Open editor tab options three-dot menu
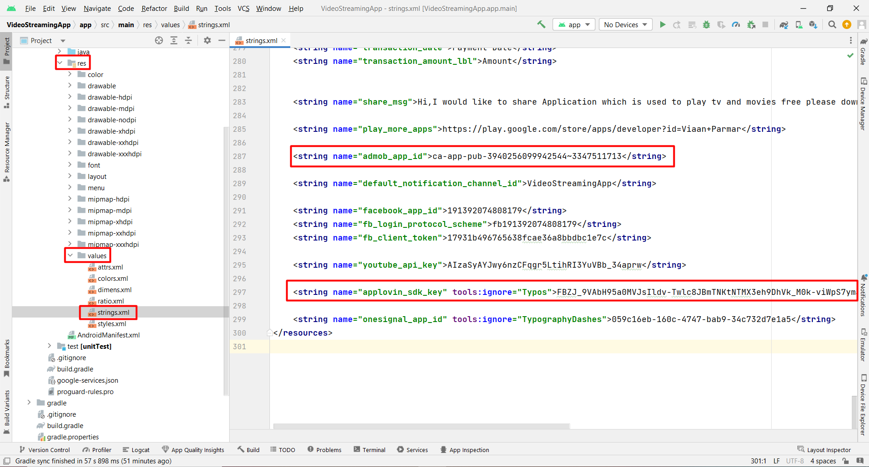Image resolution: width=869 pixels, height=467 pixels. click(x=851, y=40)
